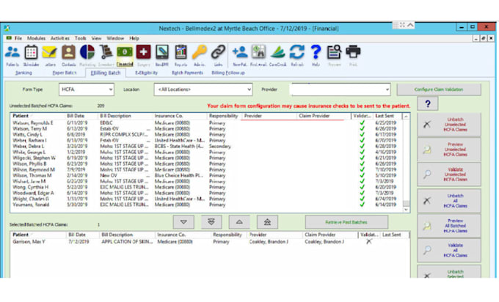Open the Window menu
This screenshot has width=499, height=302.
coord(115,38)
